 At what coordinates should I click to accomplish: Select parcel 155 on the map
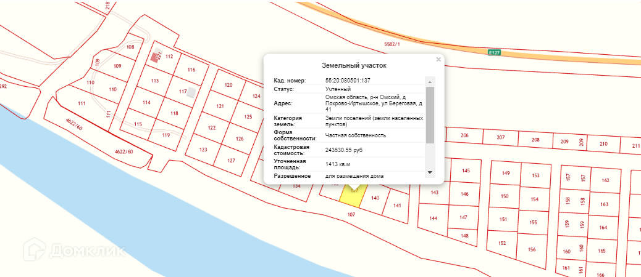pos(533,222)
